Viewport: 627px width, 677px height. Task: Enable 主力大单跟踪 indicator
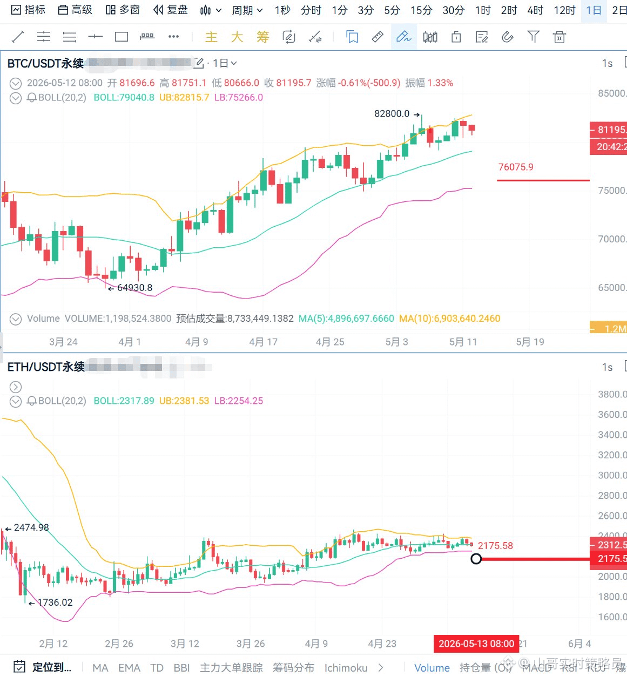pyautogui.click(x=231, y=668)
